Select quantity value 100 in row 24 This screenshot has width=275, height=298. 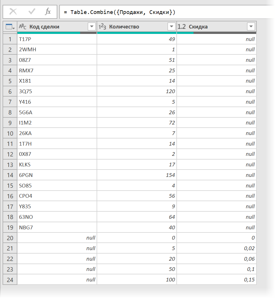click(x=137, y=279)
